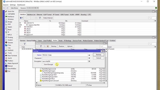160x90 pixels.
Task: Open the Bridge sidebar item
Action: (10, 22)
